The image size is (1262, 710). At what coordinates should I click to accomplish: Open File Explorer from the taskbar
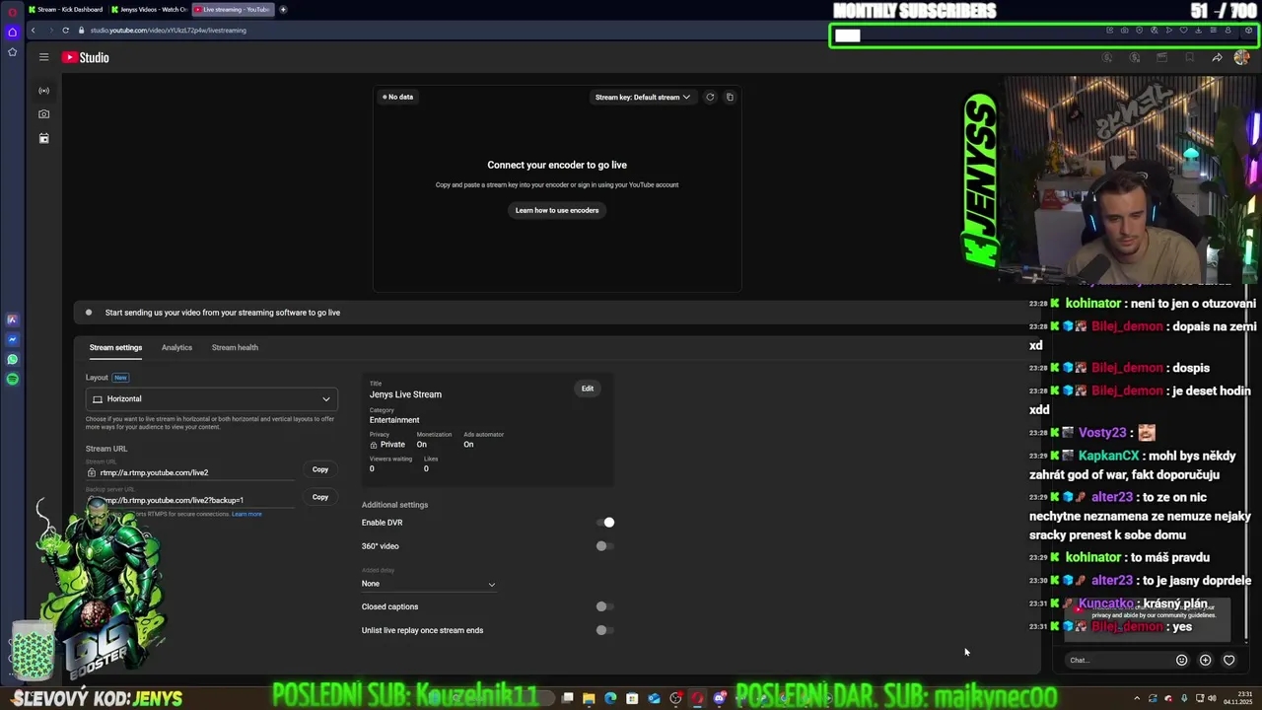589,698
